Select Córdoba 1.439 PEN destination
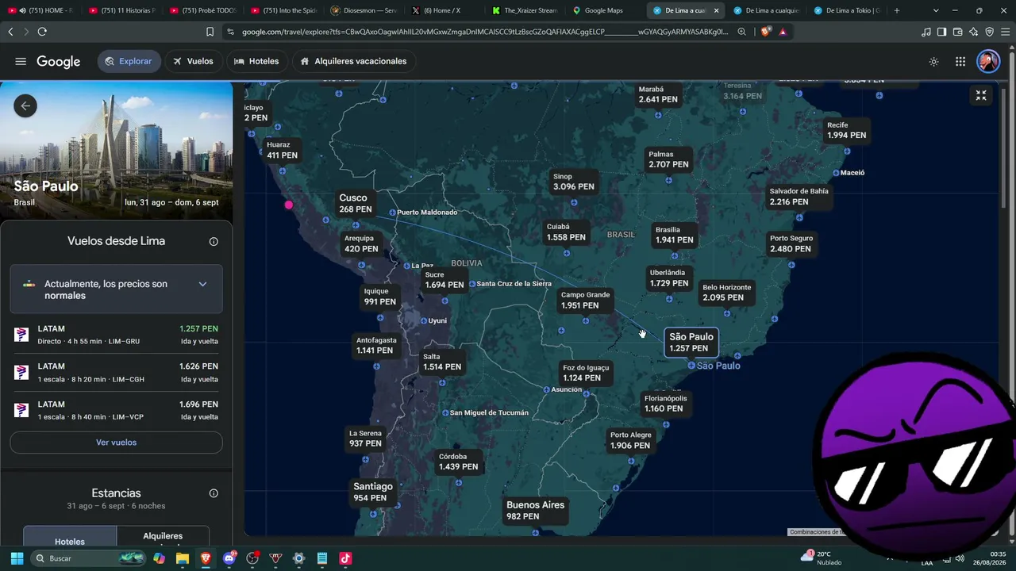The width and height of the screenshot is (1016, 571). point(458,462)
